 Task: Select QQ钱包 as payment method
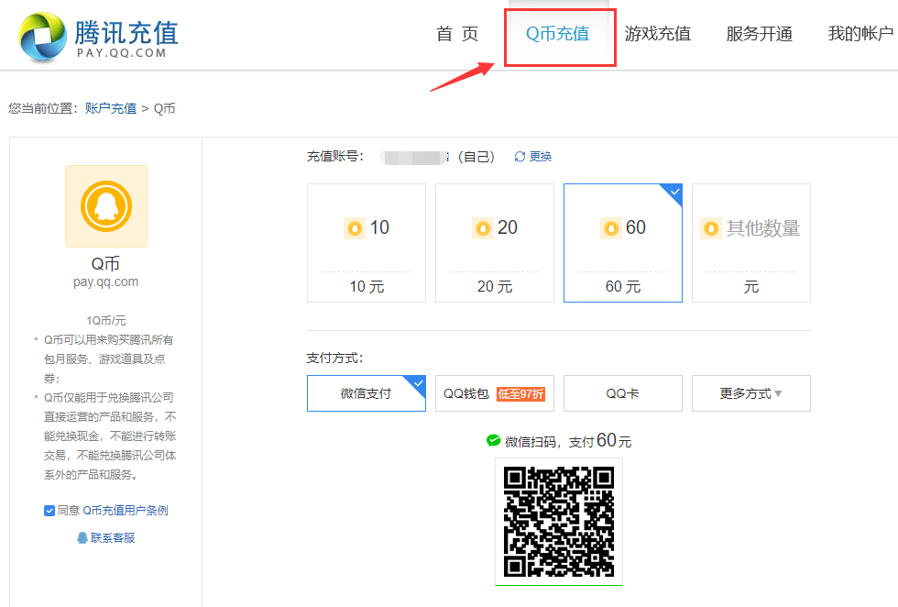(495, 393)
